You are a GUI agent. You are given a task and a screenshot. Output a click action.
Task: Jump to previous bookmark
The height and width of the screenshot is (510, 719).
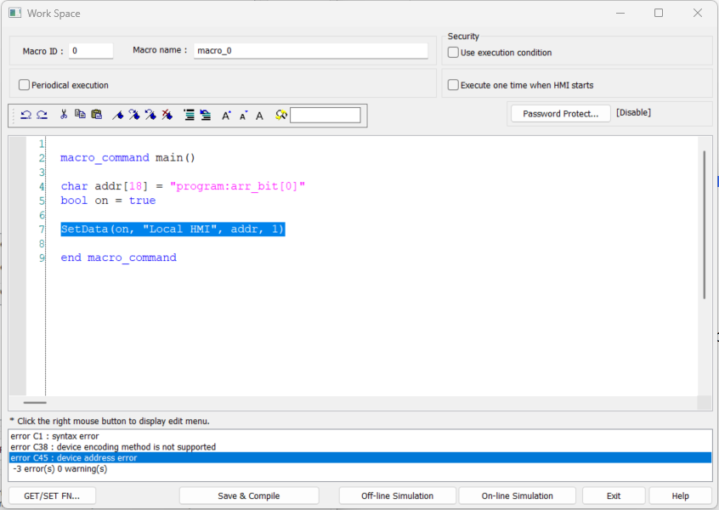click(x=150, y=115)
